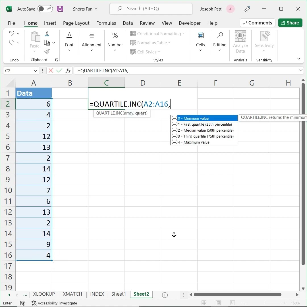Choose '2 - Median value' option
This screenshot has width=307, height=307.
point(204,130)
